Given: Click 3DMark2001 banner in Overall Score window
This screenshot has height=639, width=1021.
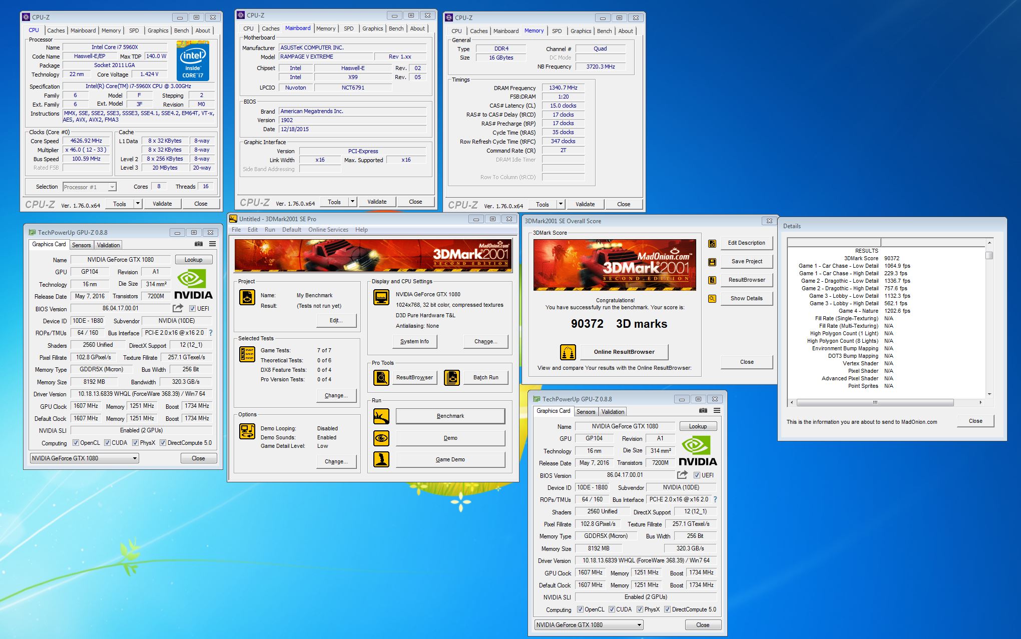Looking at the screenshot, I should (x=615, y=265).
